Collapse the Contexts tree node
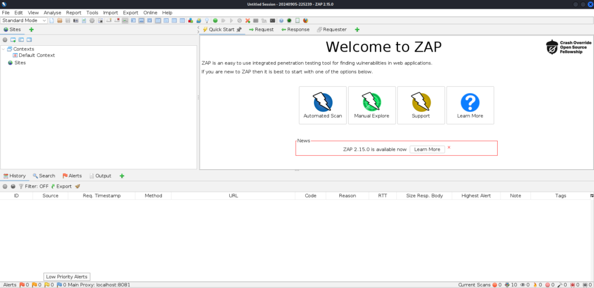 click(x=3, y=49)
